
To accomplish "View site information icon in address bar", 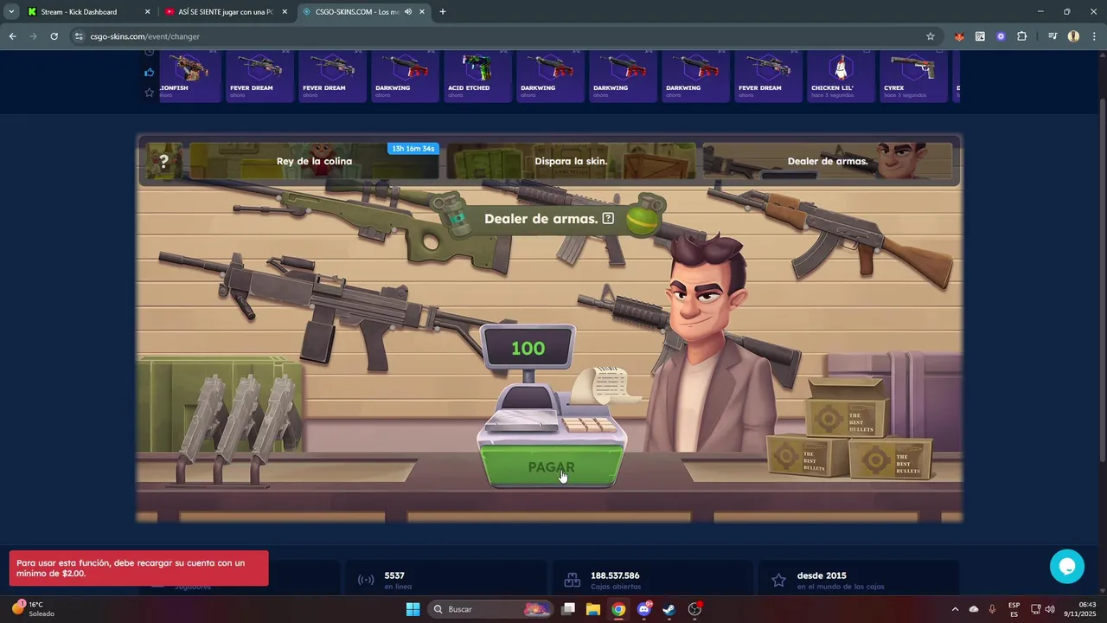I will tap(79, 36).
